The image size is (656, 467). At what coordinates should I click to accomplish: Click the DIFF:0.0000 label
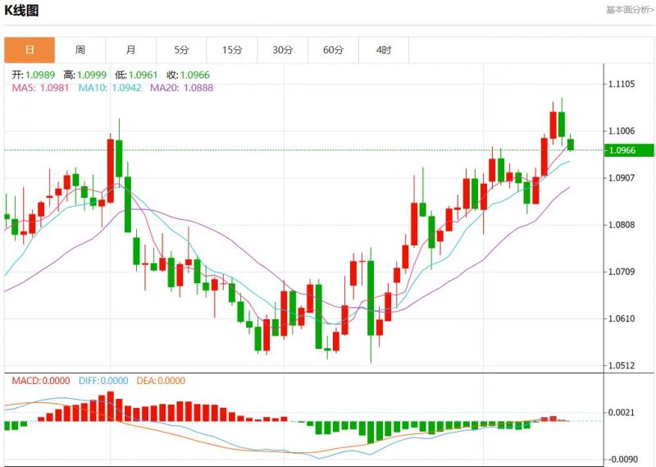pyautogui.click(x=103, y=381)
